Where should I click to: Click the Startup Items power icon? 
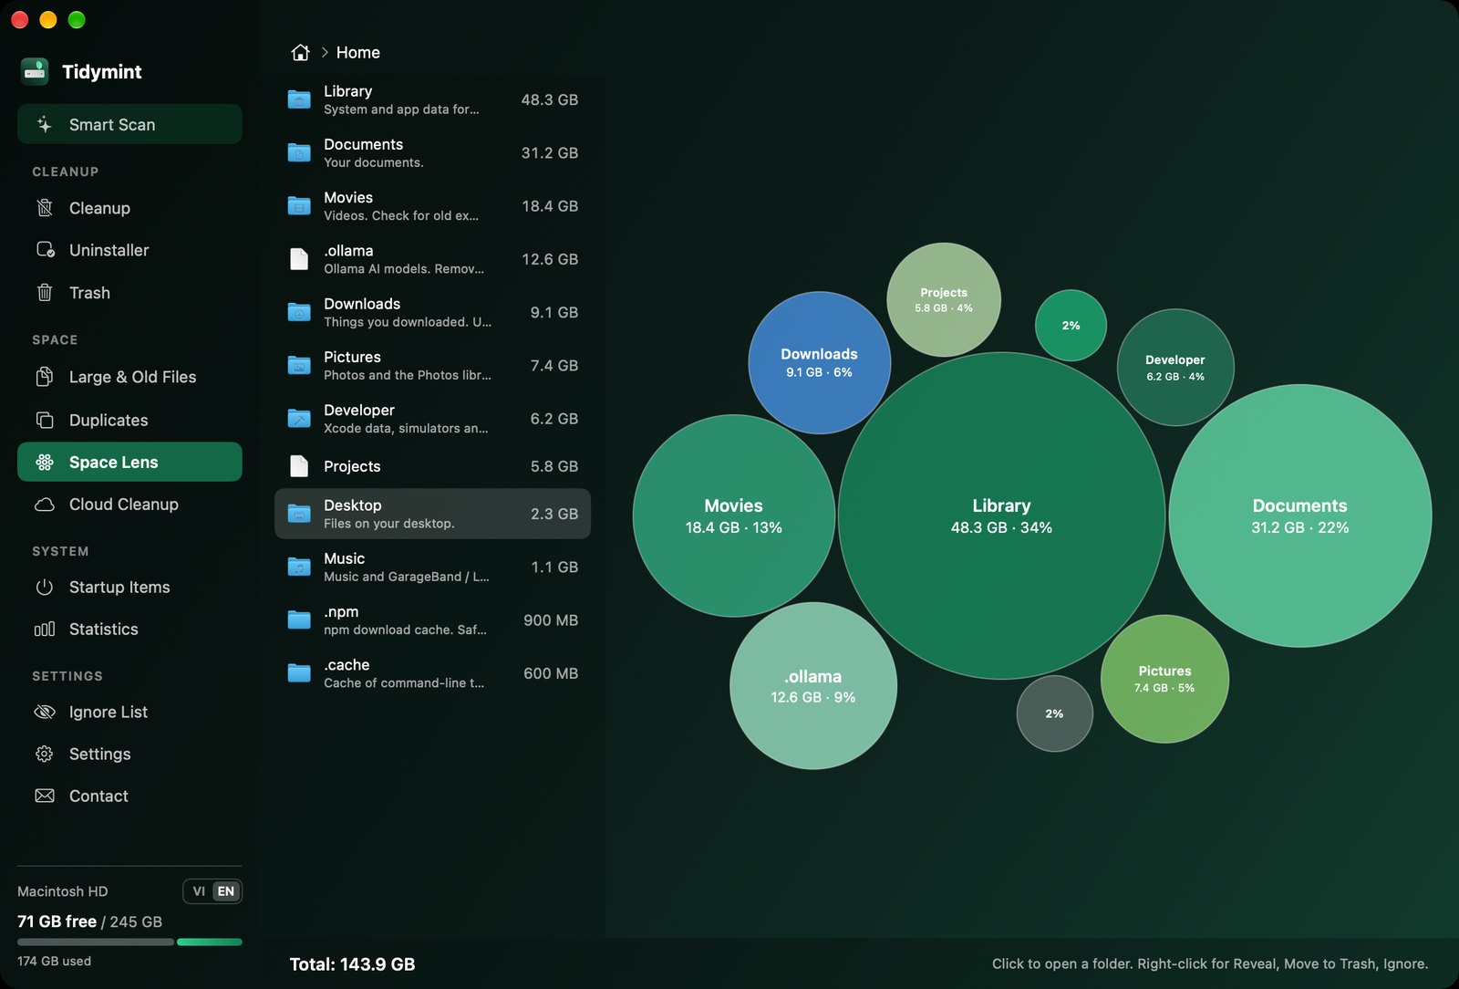44,587
